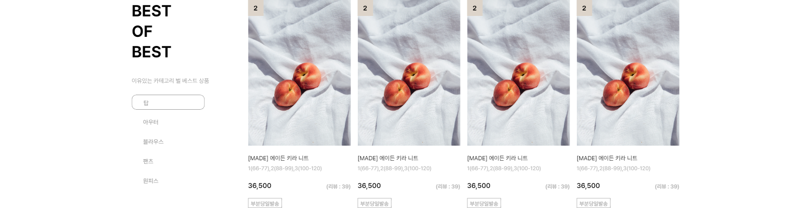Click the BEST OF BEST heading
The height and width of the screenshot is (208, 811).
(152, 31)
